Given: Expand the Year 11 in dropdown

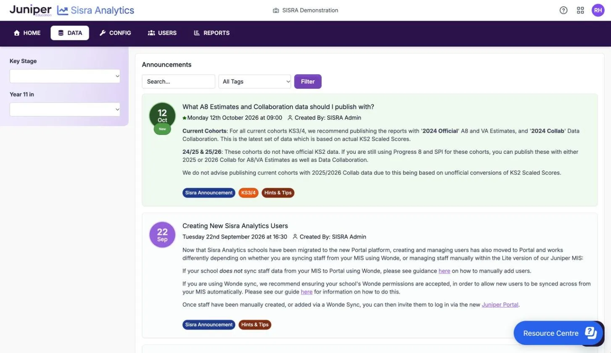Looking at the screenshot, I should coord(65,109).
